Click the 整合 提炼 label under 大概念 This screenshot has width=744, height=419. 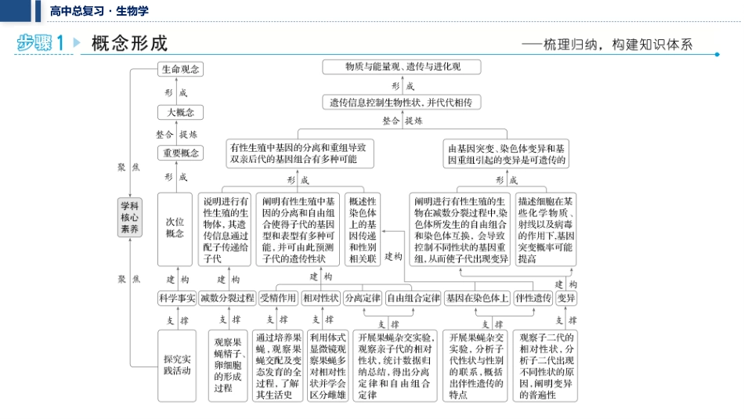point(176,135)
